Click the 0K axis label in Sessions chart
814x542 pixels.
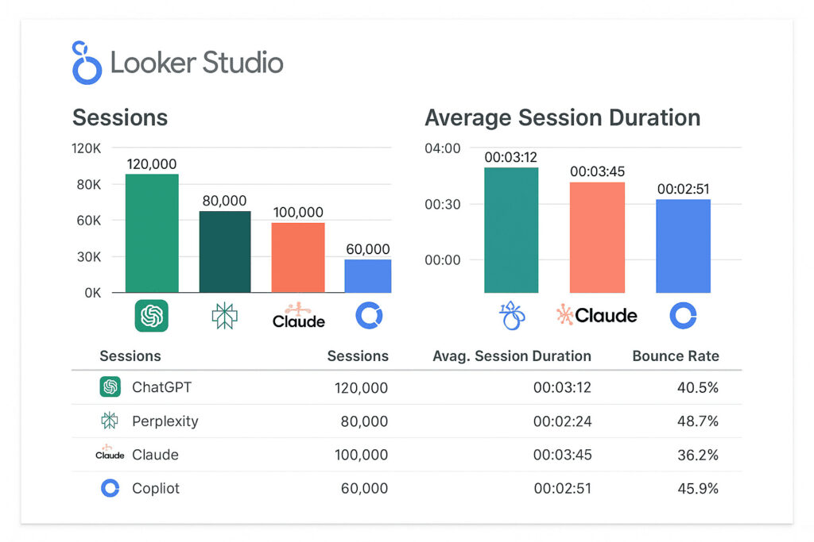(92, 294)
